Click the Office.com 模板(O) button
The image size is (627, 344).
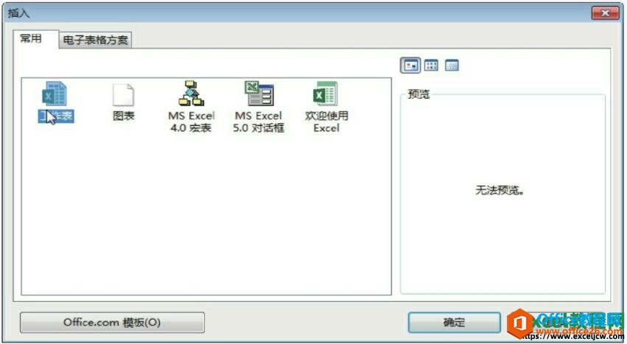(113, 323)
